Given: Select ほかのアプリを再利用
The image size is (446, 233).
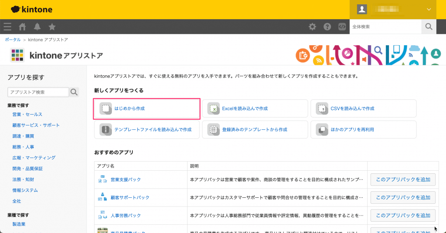Looking at the screenshot, I should 363,130.
